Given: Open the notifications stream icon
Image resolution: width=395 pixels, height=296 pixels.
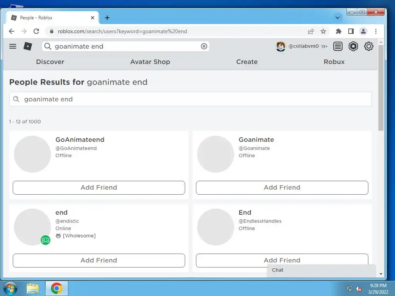Looking at the screenshot, I should coord(338,46).
